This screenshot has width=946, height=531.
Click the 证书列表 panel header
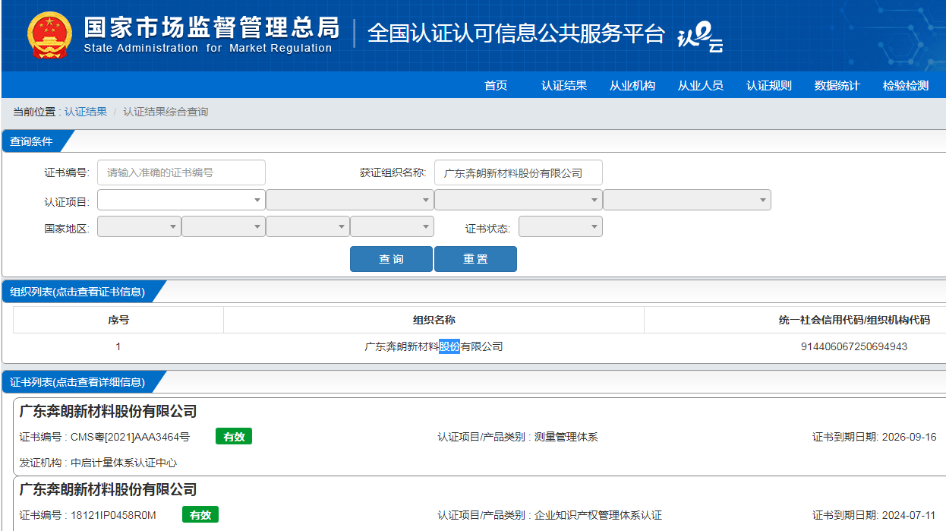click(77, 382)
